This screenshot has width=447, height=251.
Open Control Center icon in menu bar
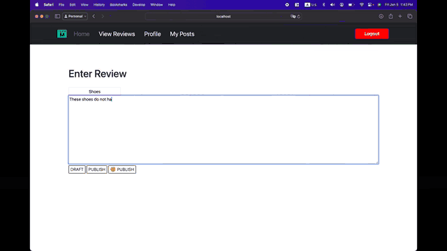[370, 5]
